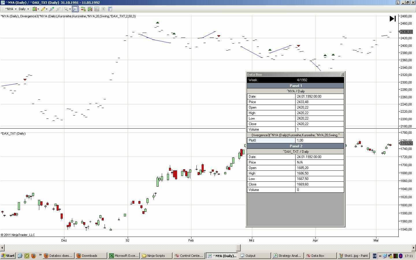Click the chart window L link button
This screenshot has width=416, height=260.
[x=398, y=3]
